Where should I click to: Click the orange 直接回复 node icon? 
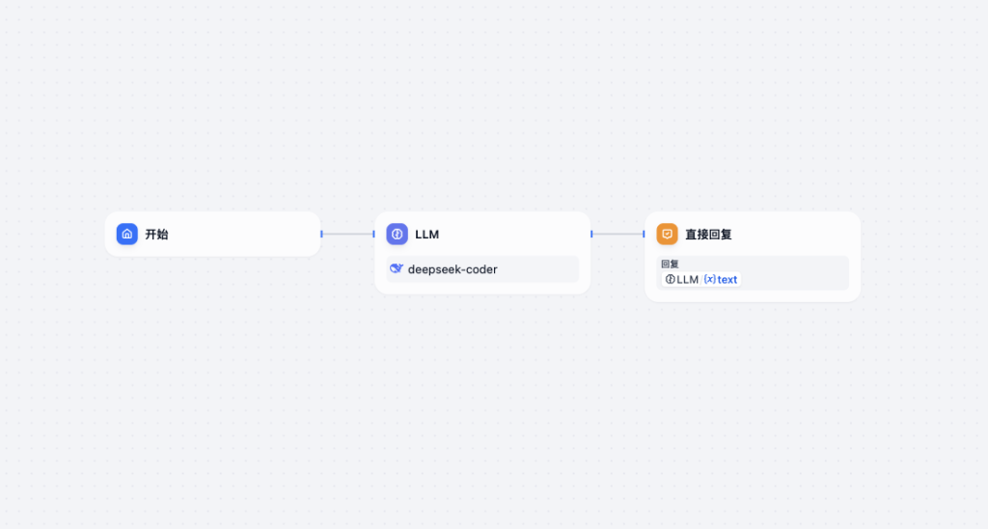click(667, 234)
